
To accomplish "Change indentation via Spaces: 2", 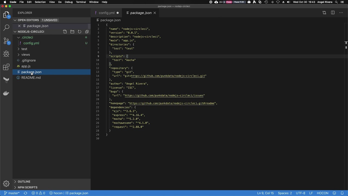I will [285, 193].
